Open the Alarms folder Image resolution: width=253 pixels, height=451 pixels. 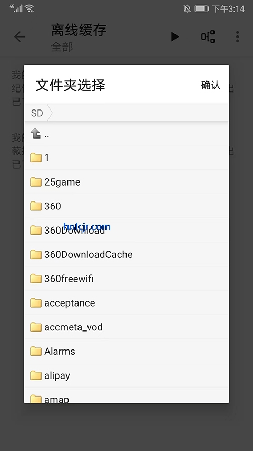pos(126,351)
